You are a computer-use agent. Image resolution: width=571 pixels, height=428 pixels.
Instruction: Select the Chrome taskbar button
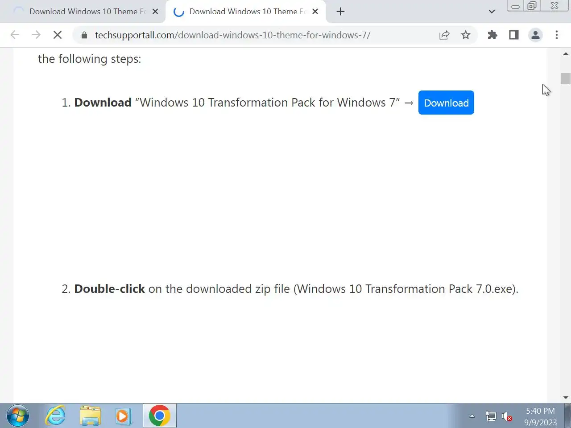(159, 416)
